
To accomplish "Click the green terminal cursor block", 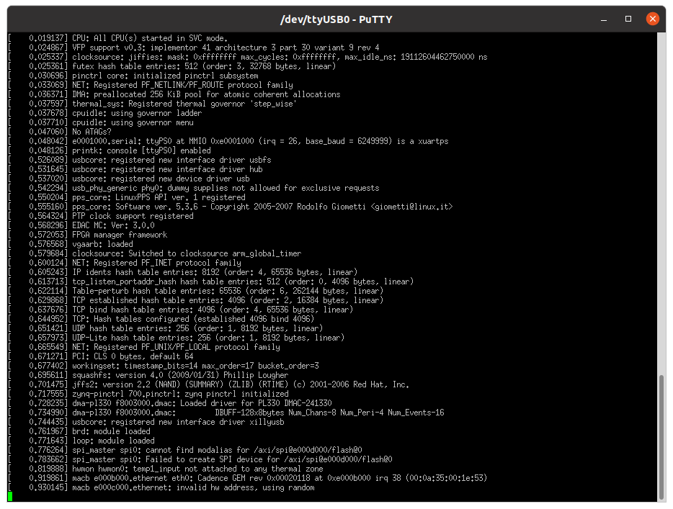I will click(x=10, y=497).
